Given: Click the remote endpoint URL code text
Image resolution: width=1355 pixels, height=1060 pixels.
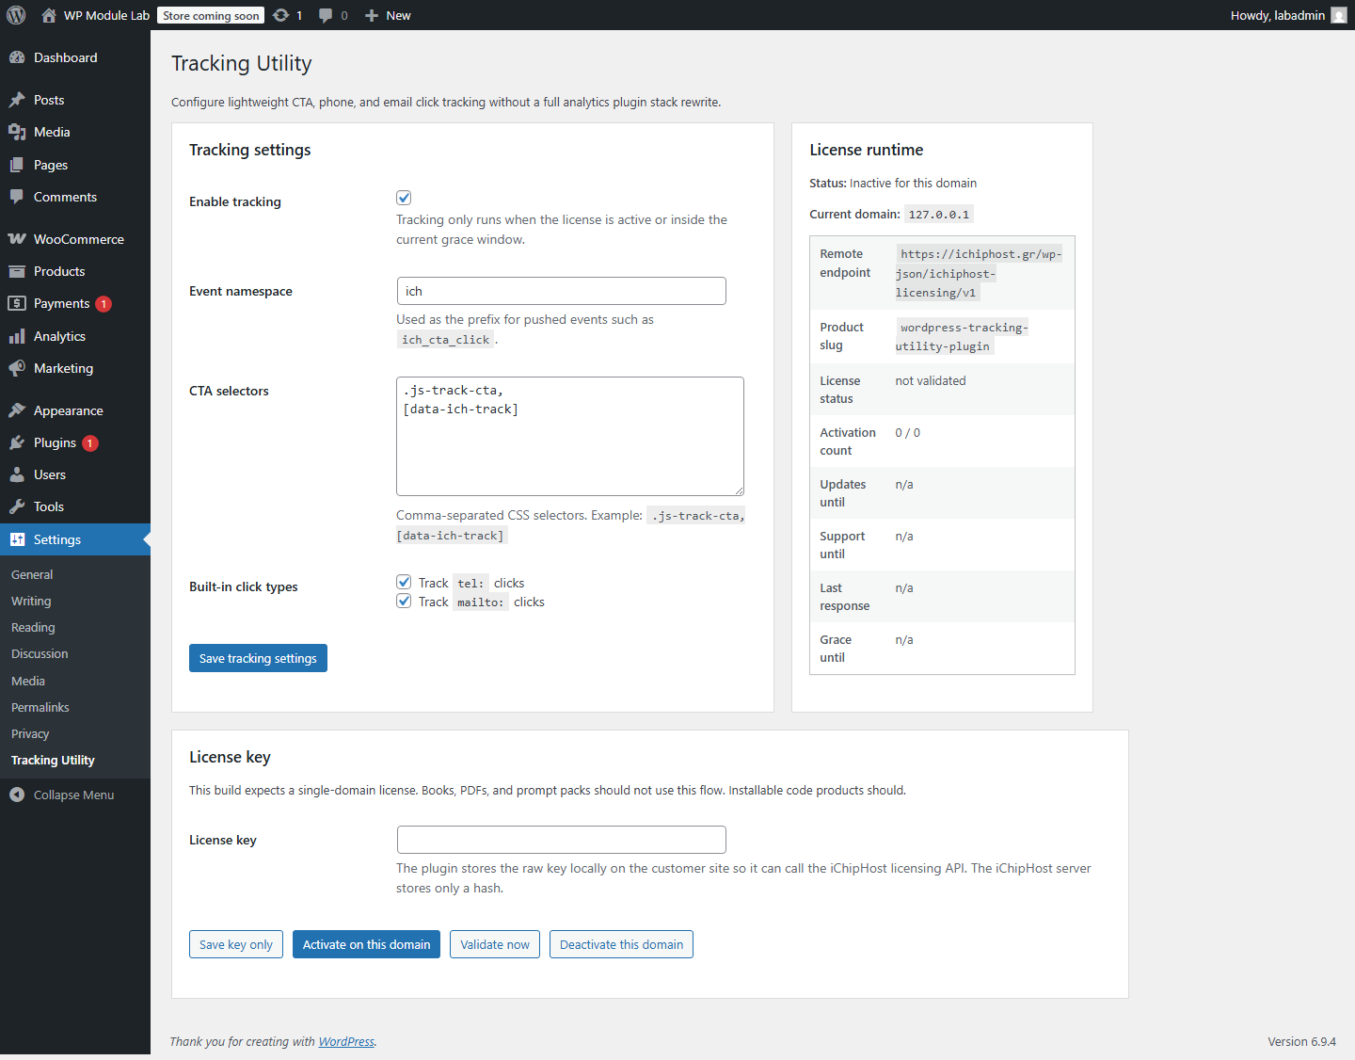Looking at the screenshot, I should tap(979, 273).
